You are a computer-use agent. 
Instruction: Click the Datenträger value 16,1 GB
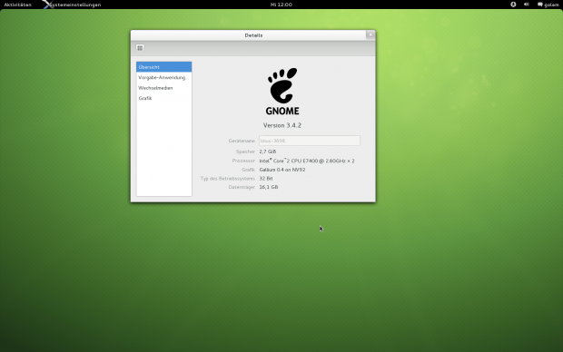(x=269, y=187)
